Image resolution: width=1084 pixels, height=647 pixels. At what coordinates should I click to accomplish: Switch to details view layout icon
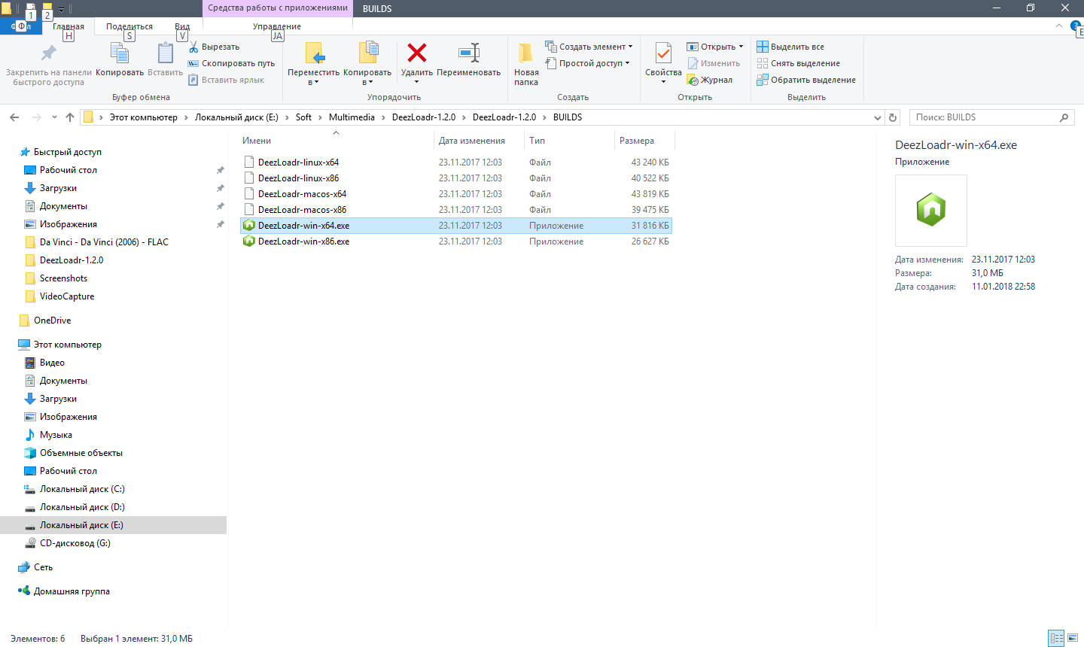click(1057, 638)
